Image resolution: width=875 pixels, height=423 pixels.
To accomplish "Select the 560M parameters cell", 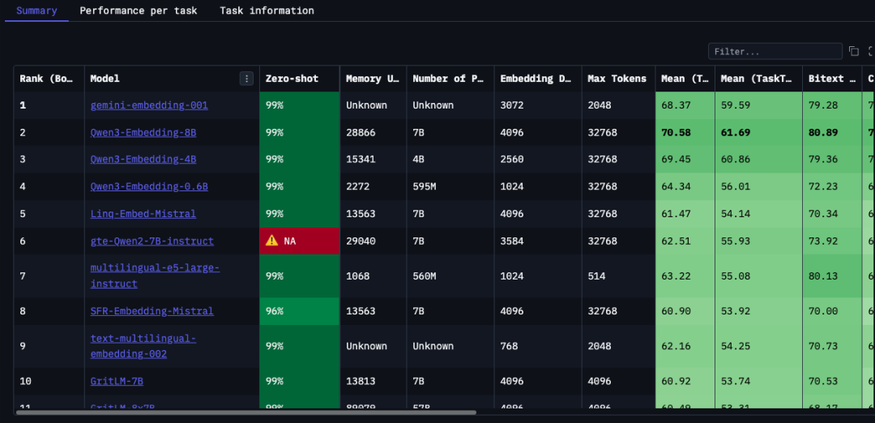I will click(450, 276).
